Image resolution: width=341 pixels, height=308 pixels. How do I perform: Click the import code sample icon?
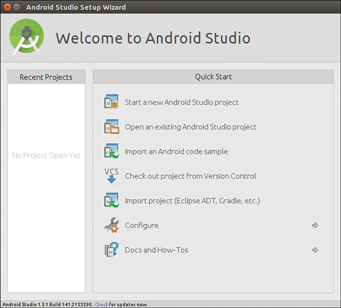tap(111, 151)
